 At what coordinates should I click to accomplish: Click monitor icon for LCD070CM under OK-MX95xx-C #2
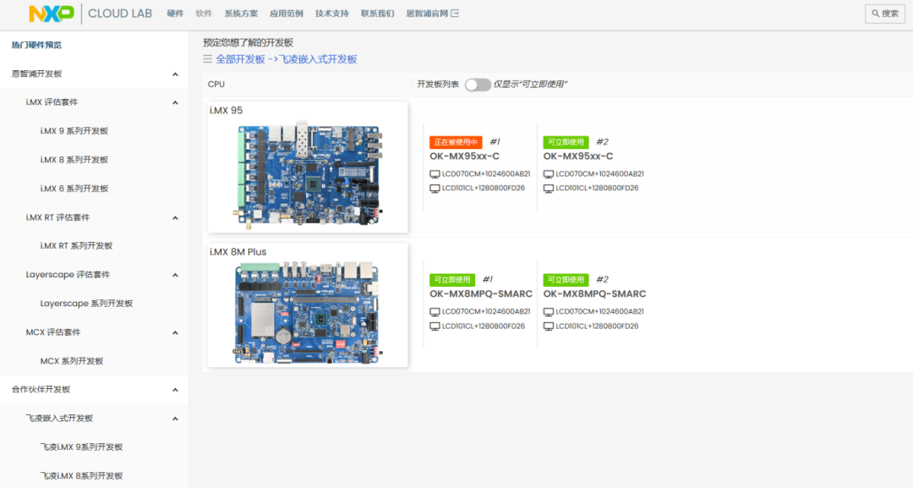[x=548, y=174]
